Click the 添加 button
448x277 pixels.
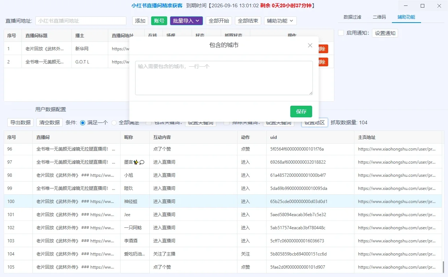click(140, 21)
